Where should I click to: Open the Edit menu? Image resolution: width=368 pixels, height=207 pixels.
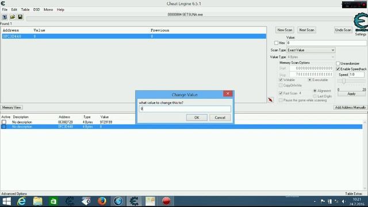point(14,10)
